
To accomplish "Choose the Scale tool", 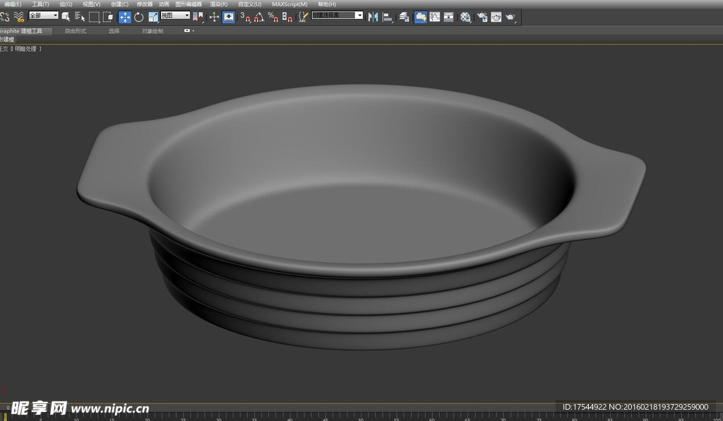I will [153, 17].
